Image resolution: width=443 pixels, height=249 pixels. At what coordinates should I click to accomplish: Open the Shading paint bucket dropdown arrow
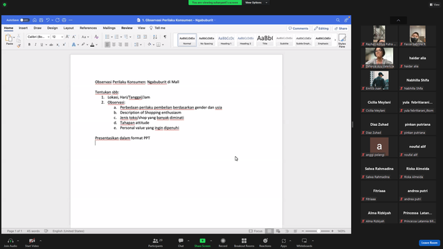pyautogui.click(x=154, y=44)
